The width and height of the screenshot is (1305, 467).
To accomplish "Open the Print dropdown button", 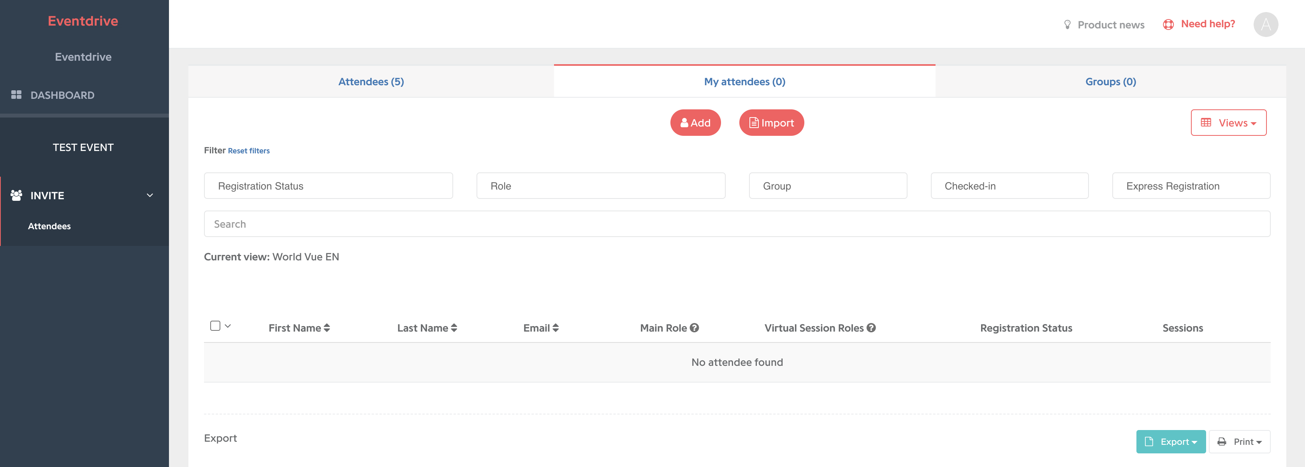I will [1240, 442].
